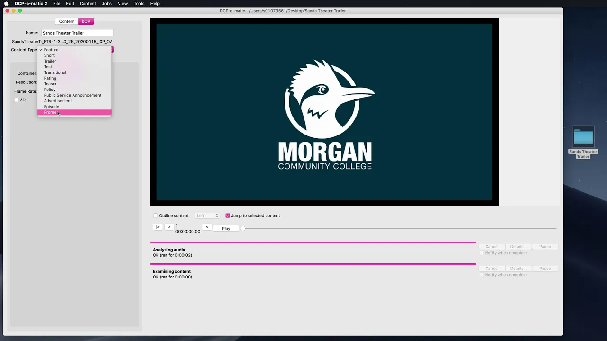Select Rating content type

74,78
